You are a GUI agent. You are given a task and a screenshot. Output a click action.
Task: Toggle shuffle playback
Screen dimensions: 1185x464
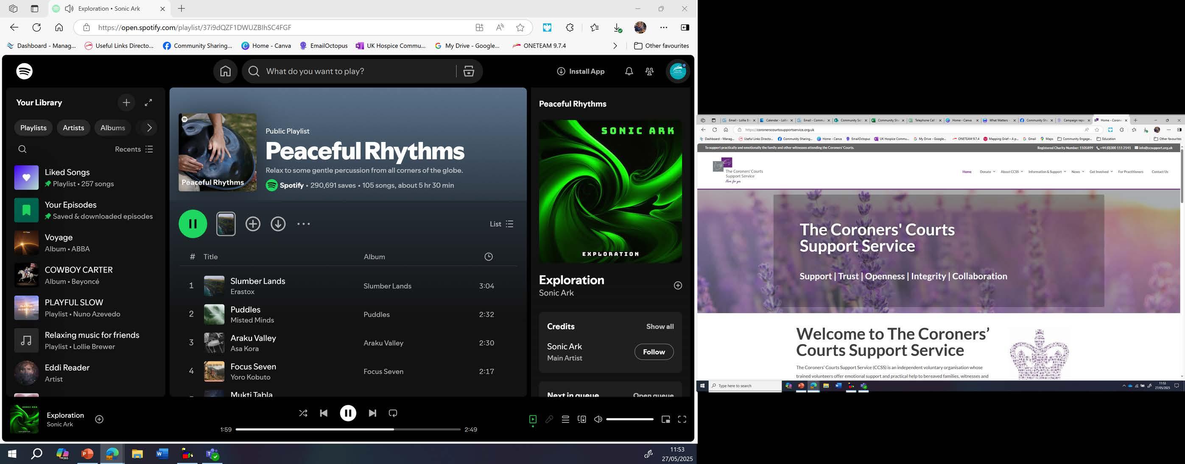tap(303, 413)
